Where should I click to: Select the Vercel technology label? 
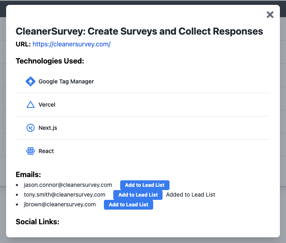pos(47,105)
